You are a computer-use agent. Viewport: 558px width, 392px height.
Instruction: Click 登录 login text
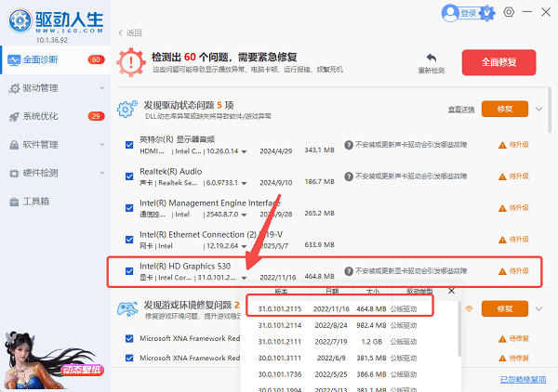point(469,13)
